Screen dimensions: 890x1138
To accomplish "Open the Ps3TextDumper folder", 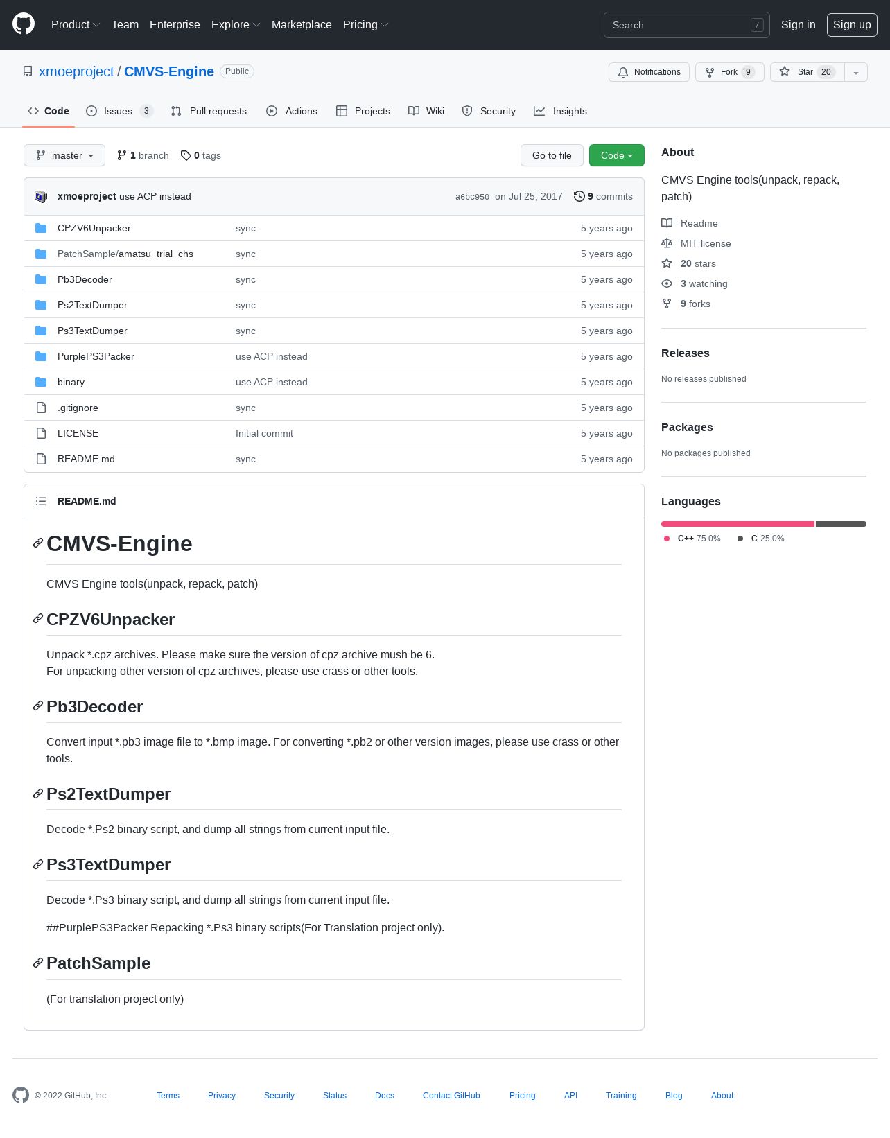I will coord(92,331).
